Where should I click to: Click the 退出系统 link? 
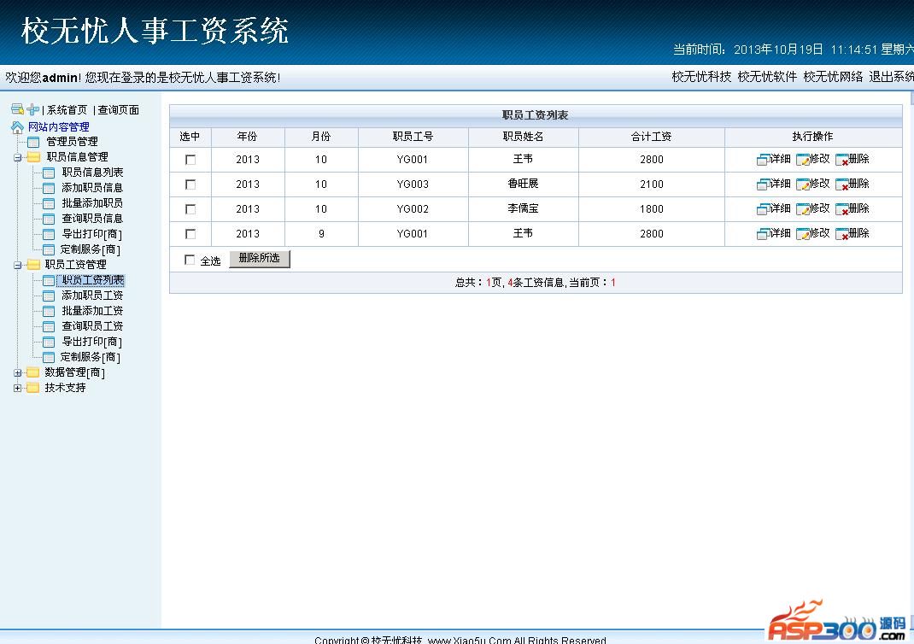pos(891,77)
